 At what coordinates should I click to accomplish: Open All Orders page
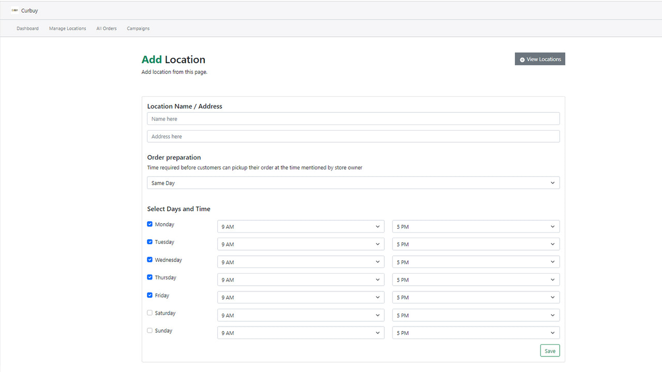107,28
